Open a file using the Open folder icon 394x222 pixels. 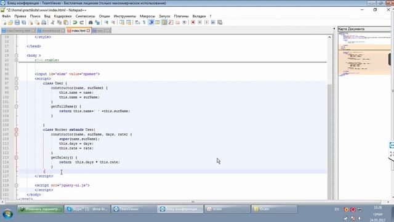[10, 22]
